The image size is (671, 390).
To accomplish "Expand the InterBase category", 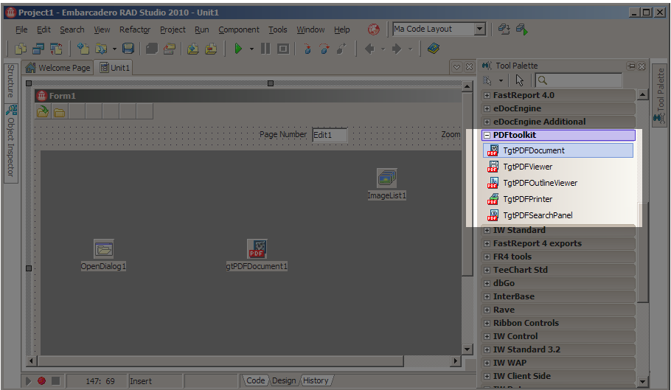I will coord(487,297).
